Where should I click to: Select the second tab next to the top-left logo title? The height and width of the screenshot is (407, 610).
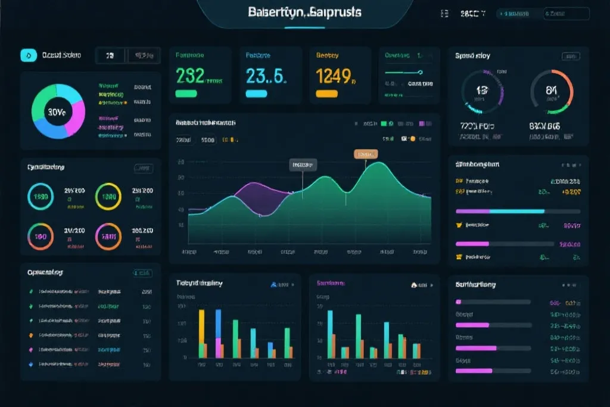point(144,55)
